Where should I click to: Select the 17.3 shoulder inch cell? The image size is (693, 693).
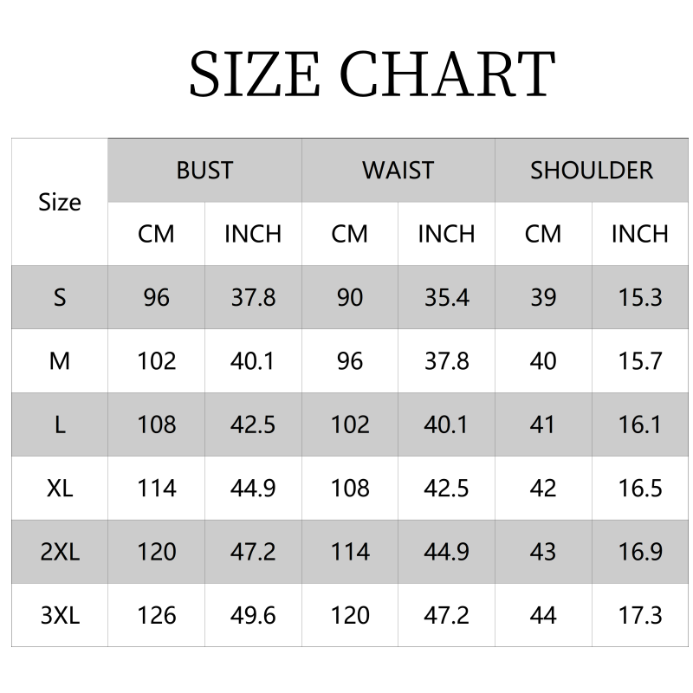click(x=640, y=615)
